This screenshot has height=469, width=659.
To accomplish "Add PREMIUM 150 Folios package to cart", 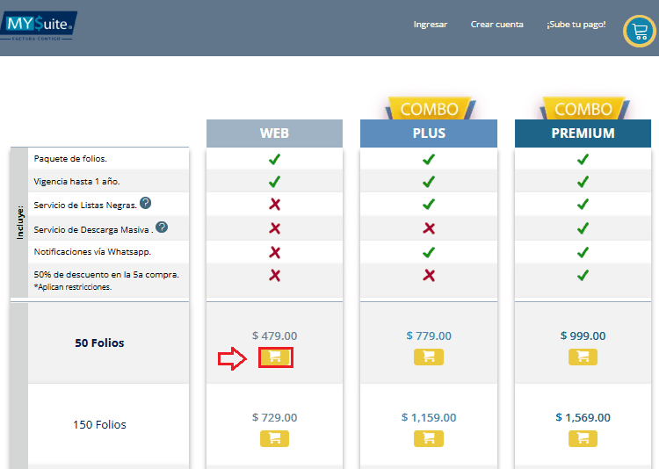I will [583, 439].
